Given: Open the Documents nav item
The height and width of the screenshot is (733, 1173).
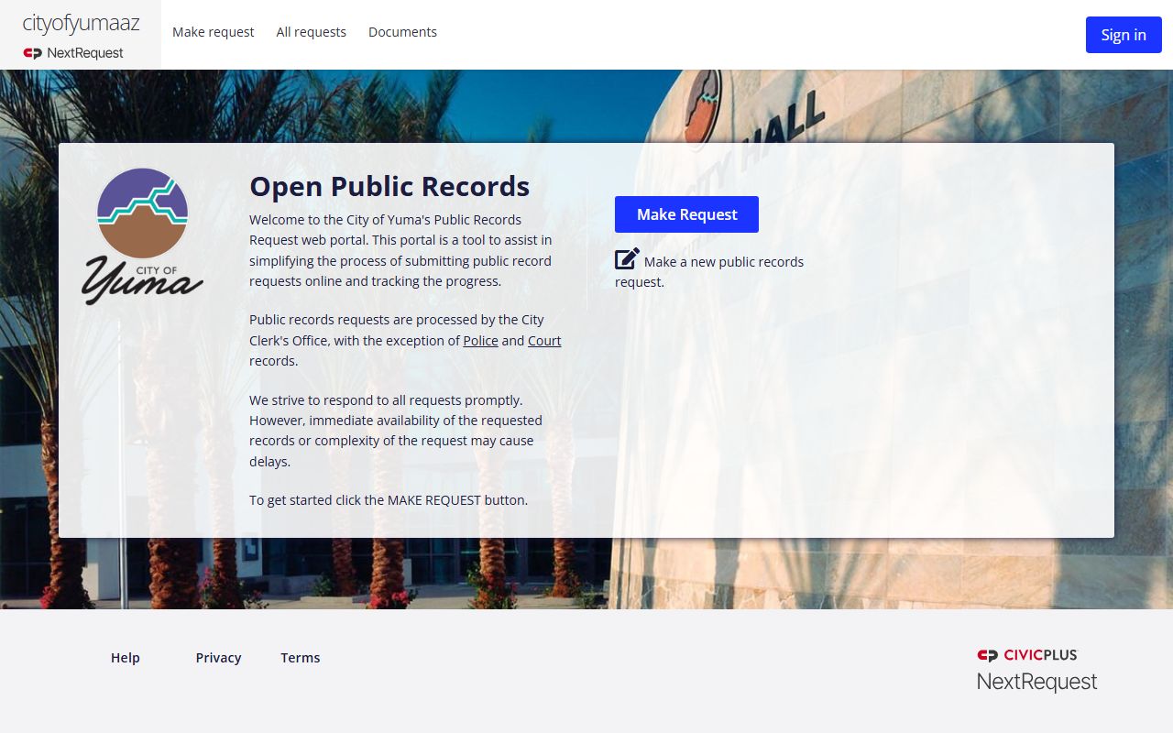Looking at the screenshot, I should [x=402, y=32].
